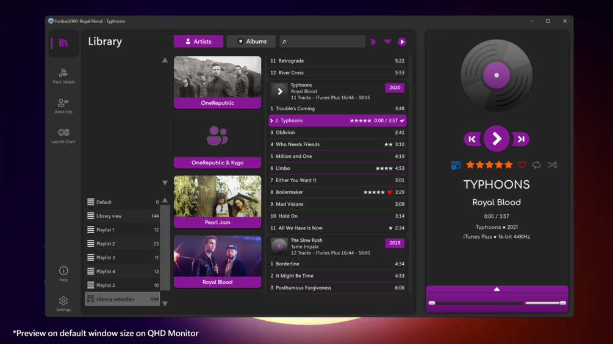Select track River Cross
Image resolution: width=613 pixels, height=344 pixels.
coord(337,72)
